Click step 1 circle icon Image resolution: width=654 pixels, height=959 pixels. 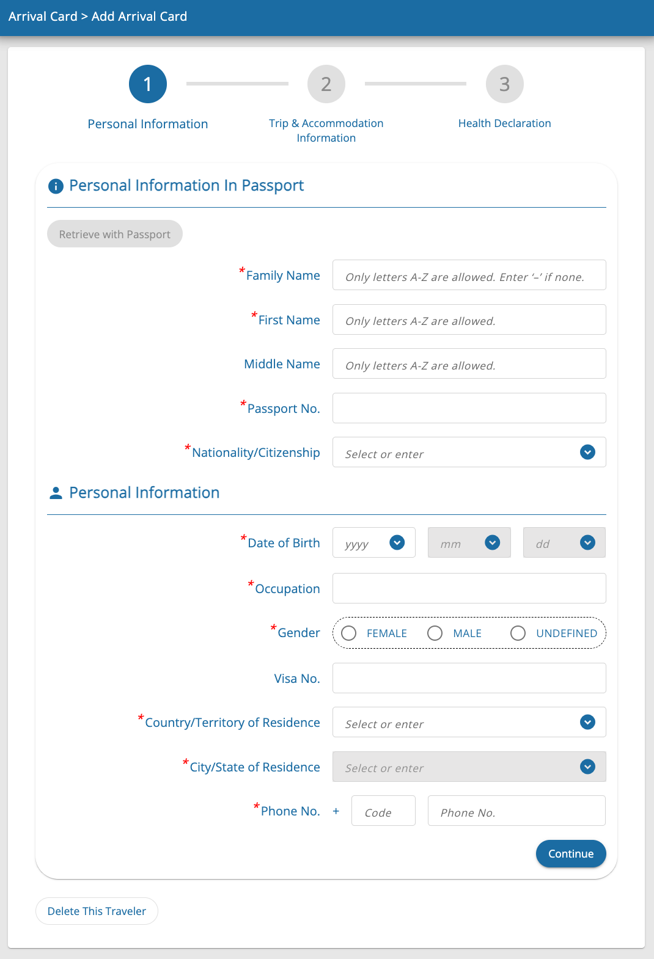pos(148,84)
